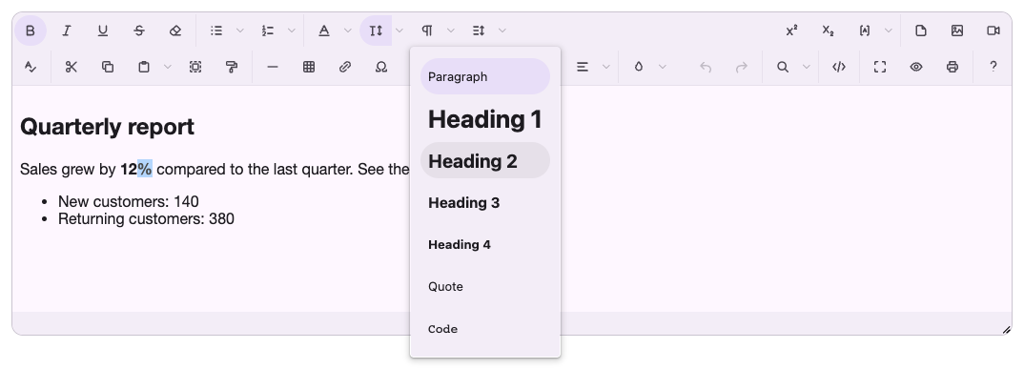Click the select all icon

195,67
